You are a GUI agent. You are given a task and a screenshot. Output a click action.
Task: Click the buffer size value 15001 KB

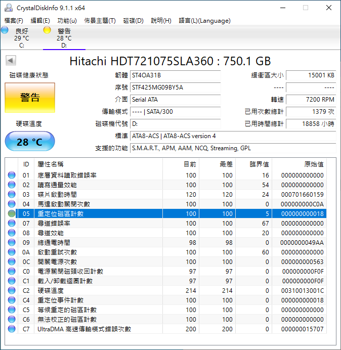[x=311, y=75]
